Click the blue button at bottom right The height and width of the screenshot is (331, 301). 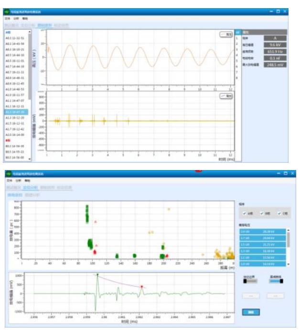coord(250,312)
